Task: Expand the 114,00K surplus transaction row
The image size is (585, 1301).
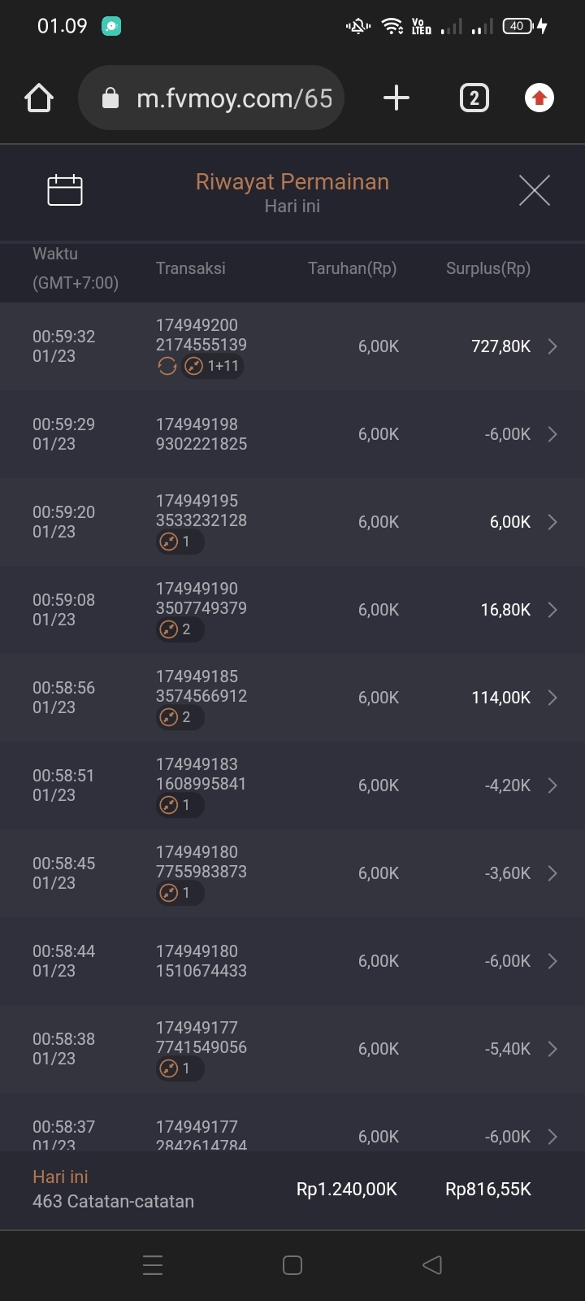Action: (552, 698)
